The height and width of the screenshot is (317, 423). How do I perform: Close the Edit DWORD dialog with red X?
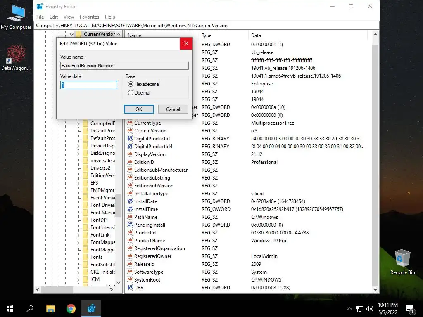pyautogui.click(x=186, y=43)
